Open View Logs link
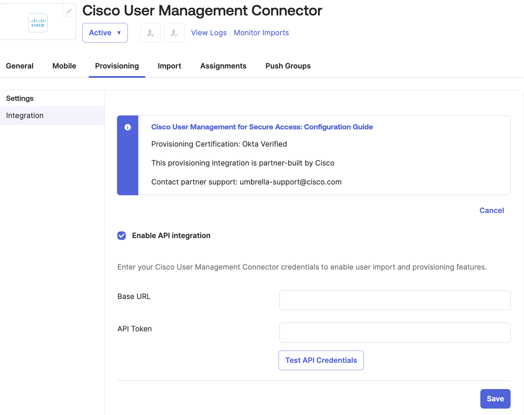 coord(209,33)
